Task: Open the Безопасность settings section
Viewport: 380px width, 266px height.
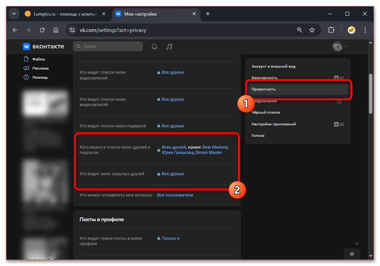Action: point(298,78)
